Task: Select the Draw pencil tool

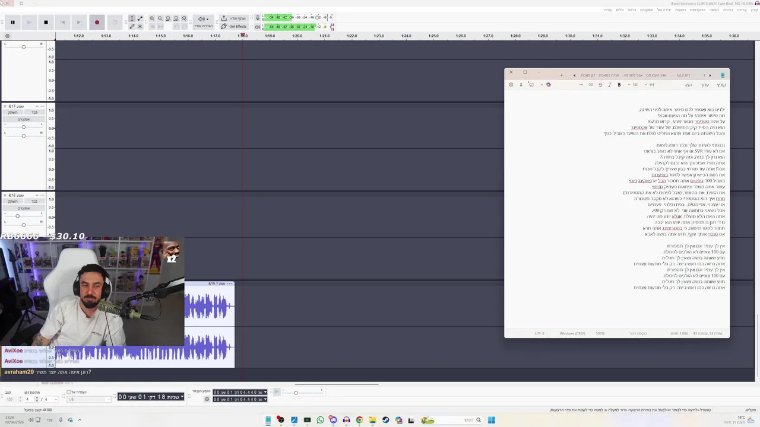Action: (x=132, y=26)
